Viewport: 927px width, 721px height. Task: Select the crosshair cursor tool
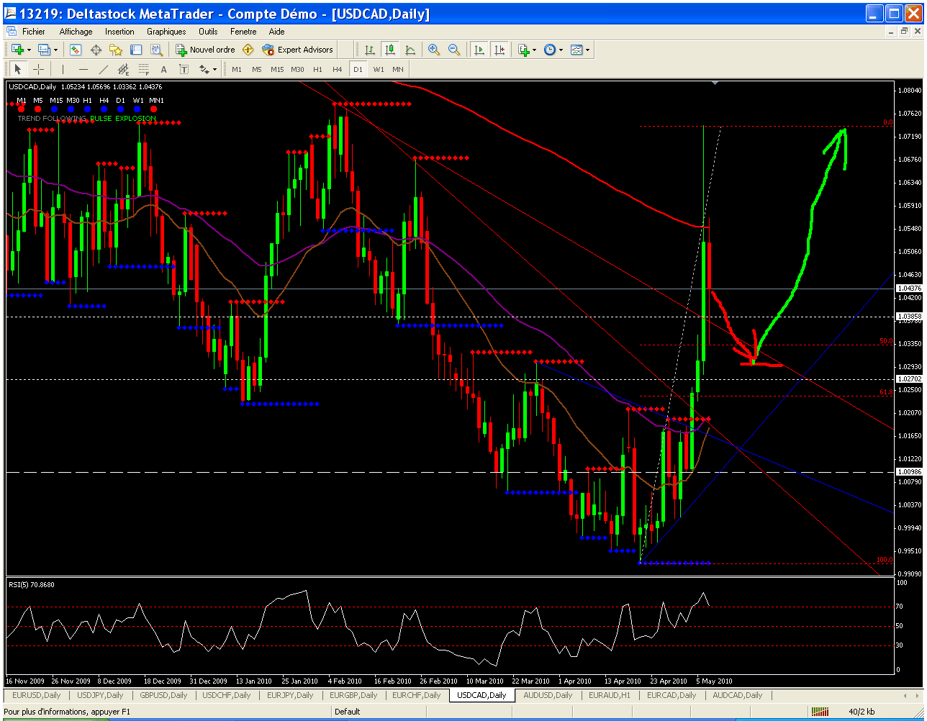[38, 69]
